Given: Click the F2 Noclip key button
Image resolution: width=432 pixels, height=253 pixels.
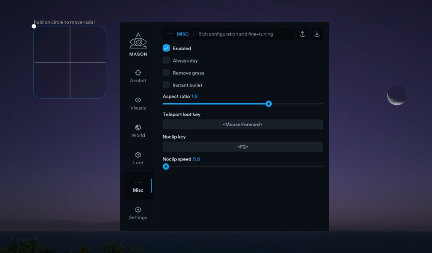Looking at the screenshot, I should click(x=243, y=147).
